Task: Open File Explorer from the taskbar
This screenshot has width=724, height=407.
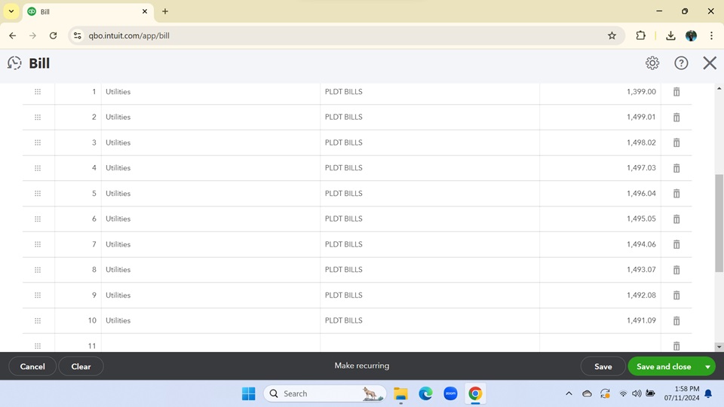Action: coord(400,393)
